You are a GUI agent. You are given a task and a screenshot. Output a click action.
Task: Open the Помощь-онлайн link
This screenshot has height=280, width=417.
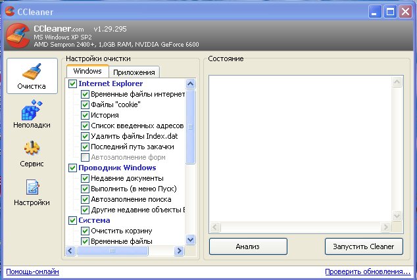click(32, 271)
